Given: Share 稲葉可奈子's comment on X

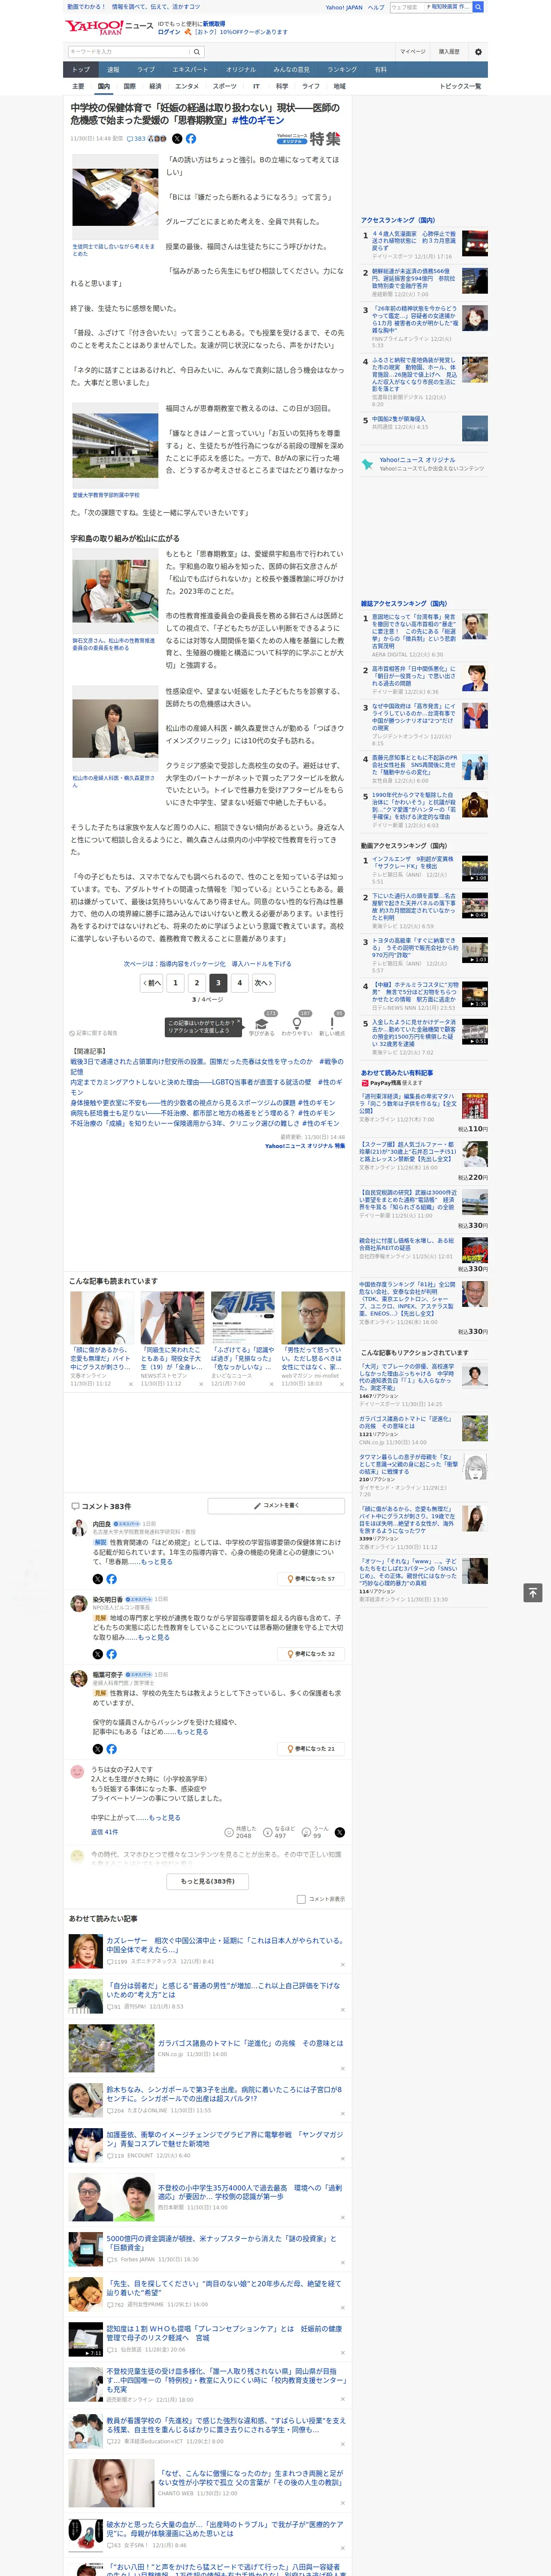Looking at the screenshot, I should (x=97, y=1749).
